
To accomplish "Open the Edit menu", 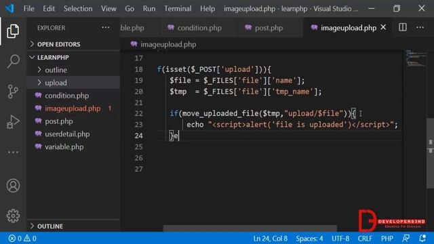I will tap(49, 9).
